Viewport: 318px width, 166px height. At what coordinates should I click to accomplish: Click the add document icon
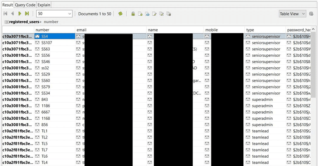140,14
